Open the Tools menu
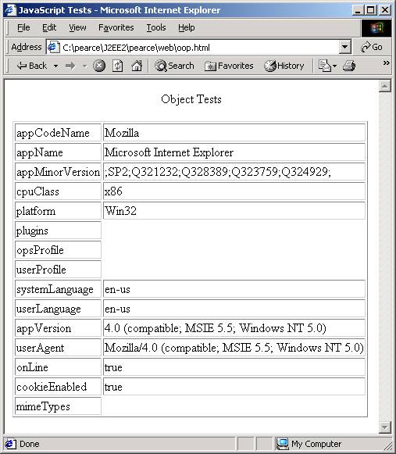Image resolution: width=396 pixels, height=454 pixels. point(156,27)
